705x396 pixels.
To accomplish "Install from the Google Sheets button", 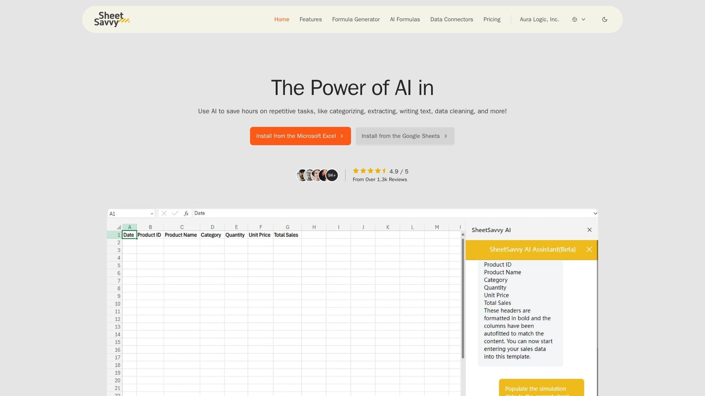I will tap(405, 136).
